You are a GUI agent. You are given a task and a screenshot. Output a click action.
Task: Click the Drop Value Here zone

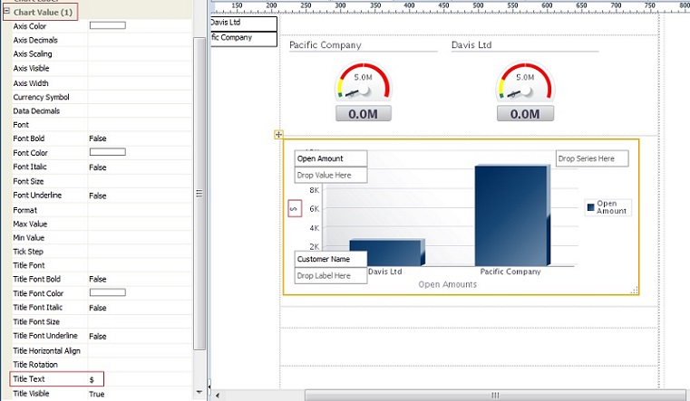pos(330,175)
